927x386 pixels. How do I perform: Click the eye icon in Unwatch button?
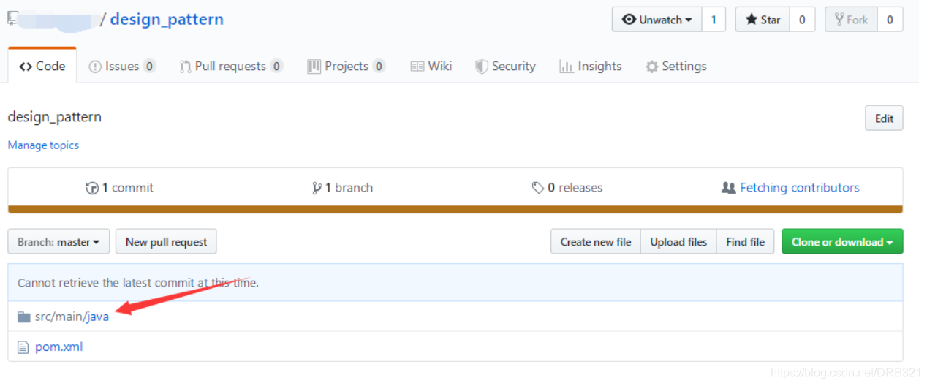(629, 20)
